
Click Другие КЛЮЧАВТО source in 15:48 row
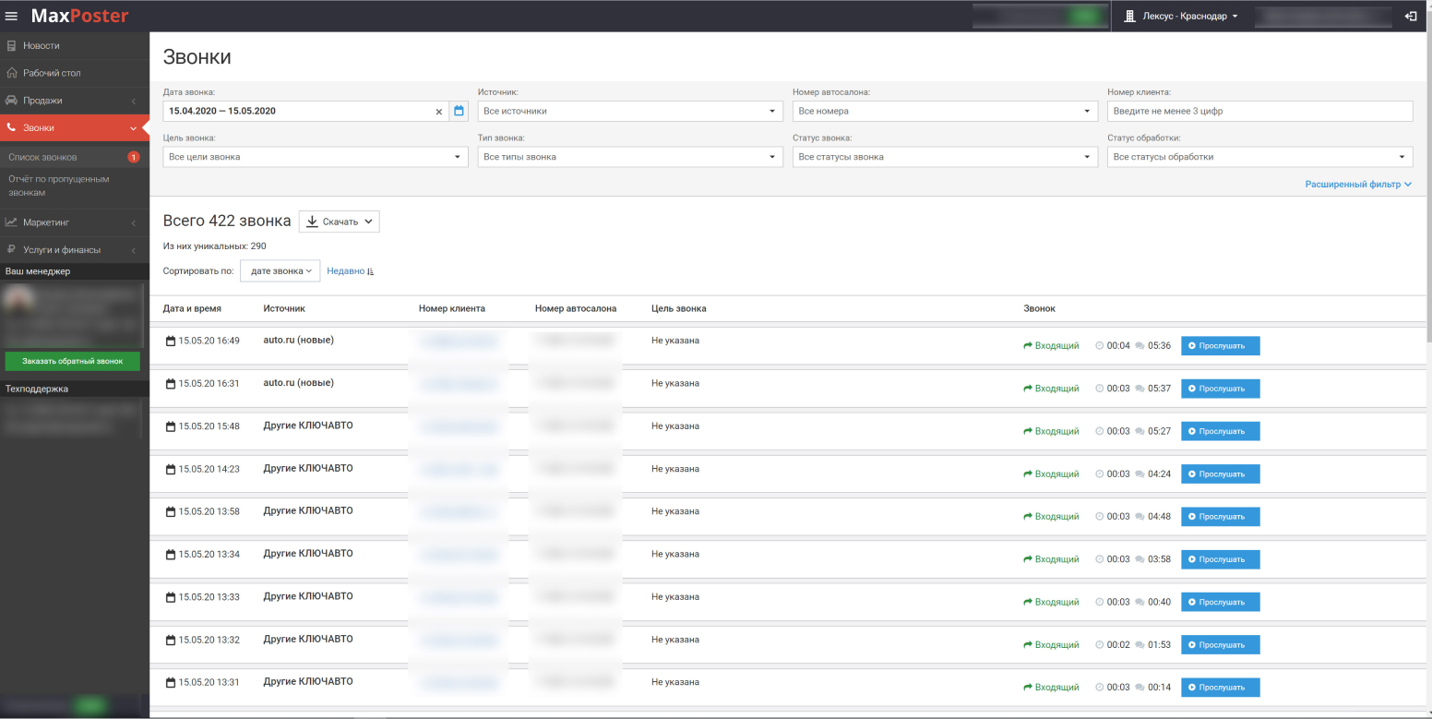[x=307, y=425]
